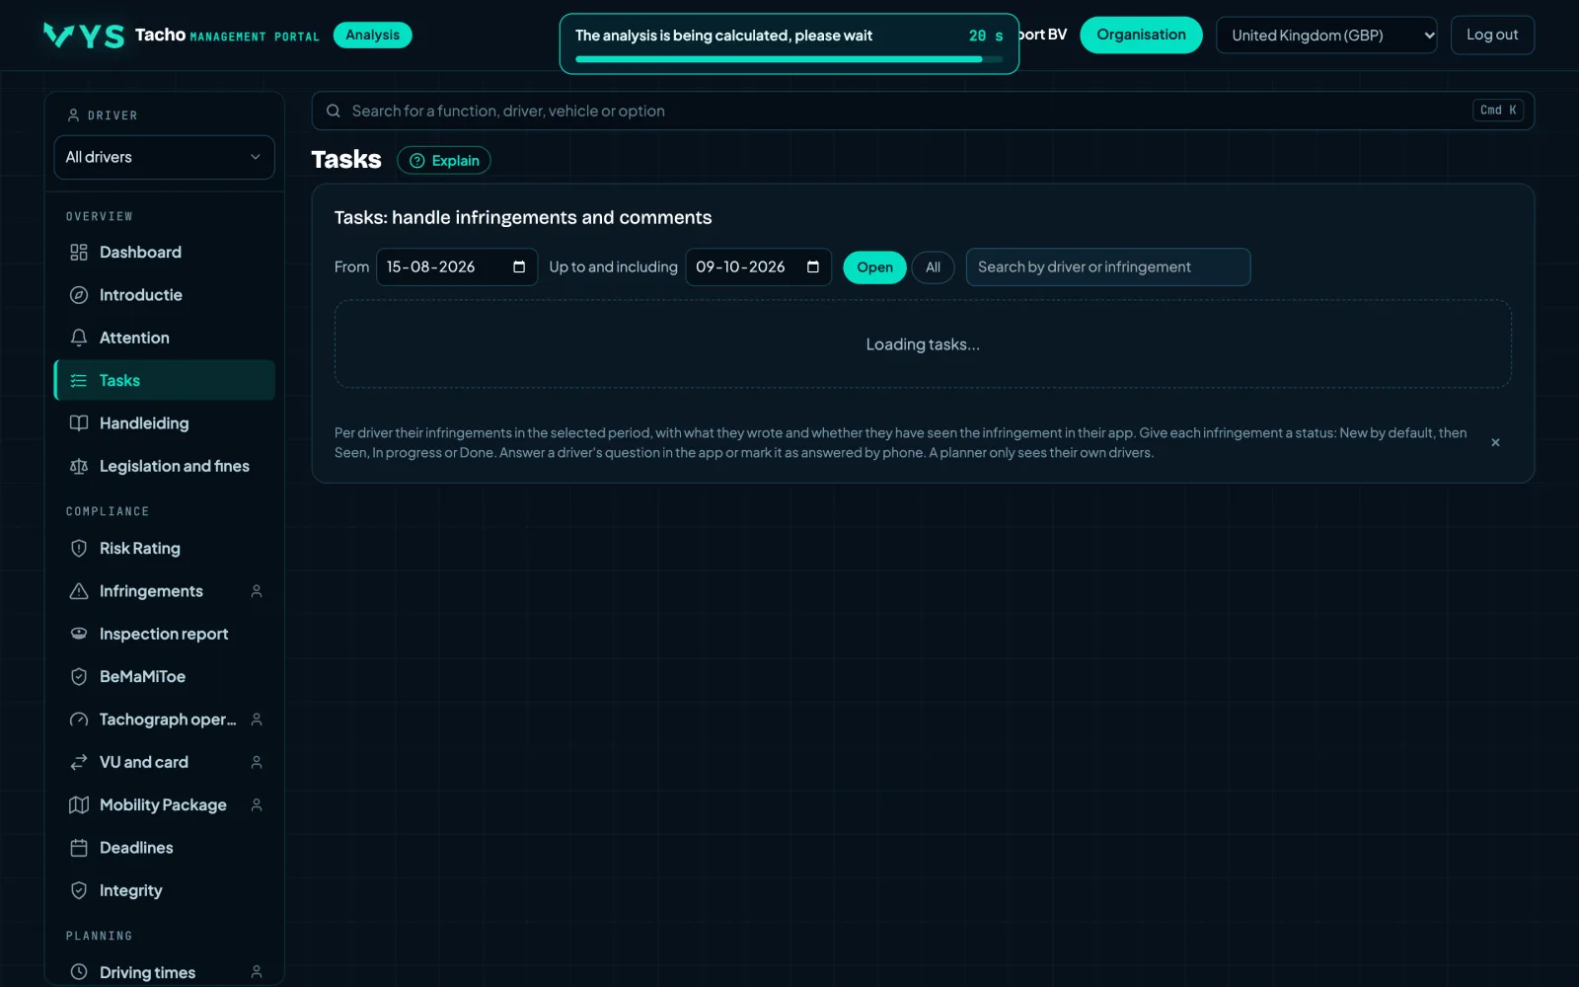1579x987 pixels.
Task: Go to Legislation and fines
Action: [x=164, y=466]
